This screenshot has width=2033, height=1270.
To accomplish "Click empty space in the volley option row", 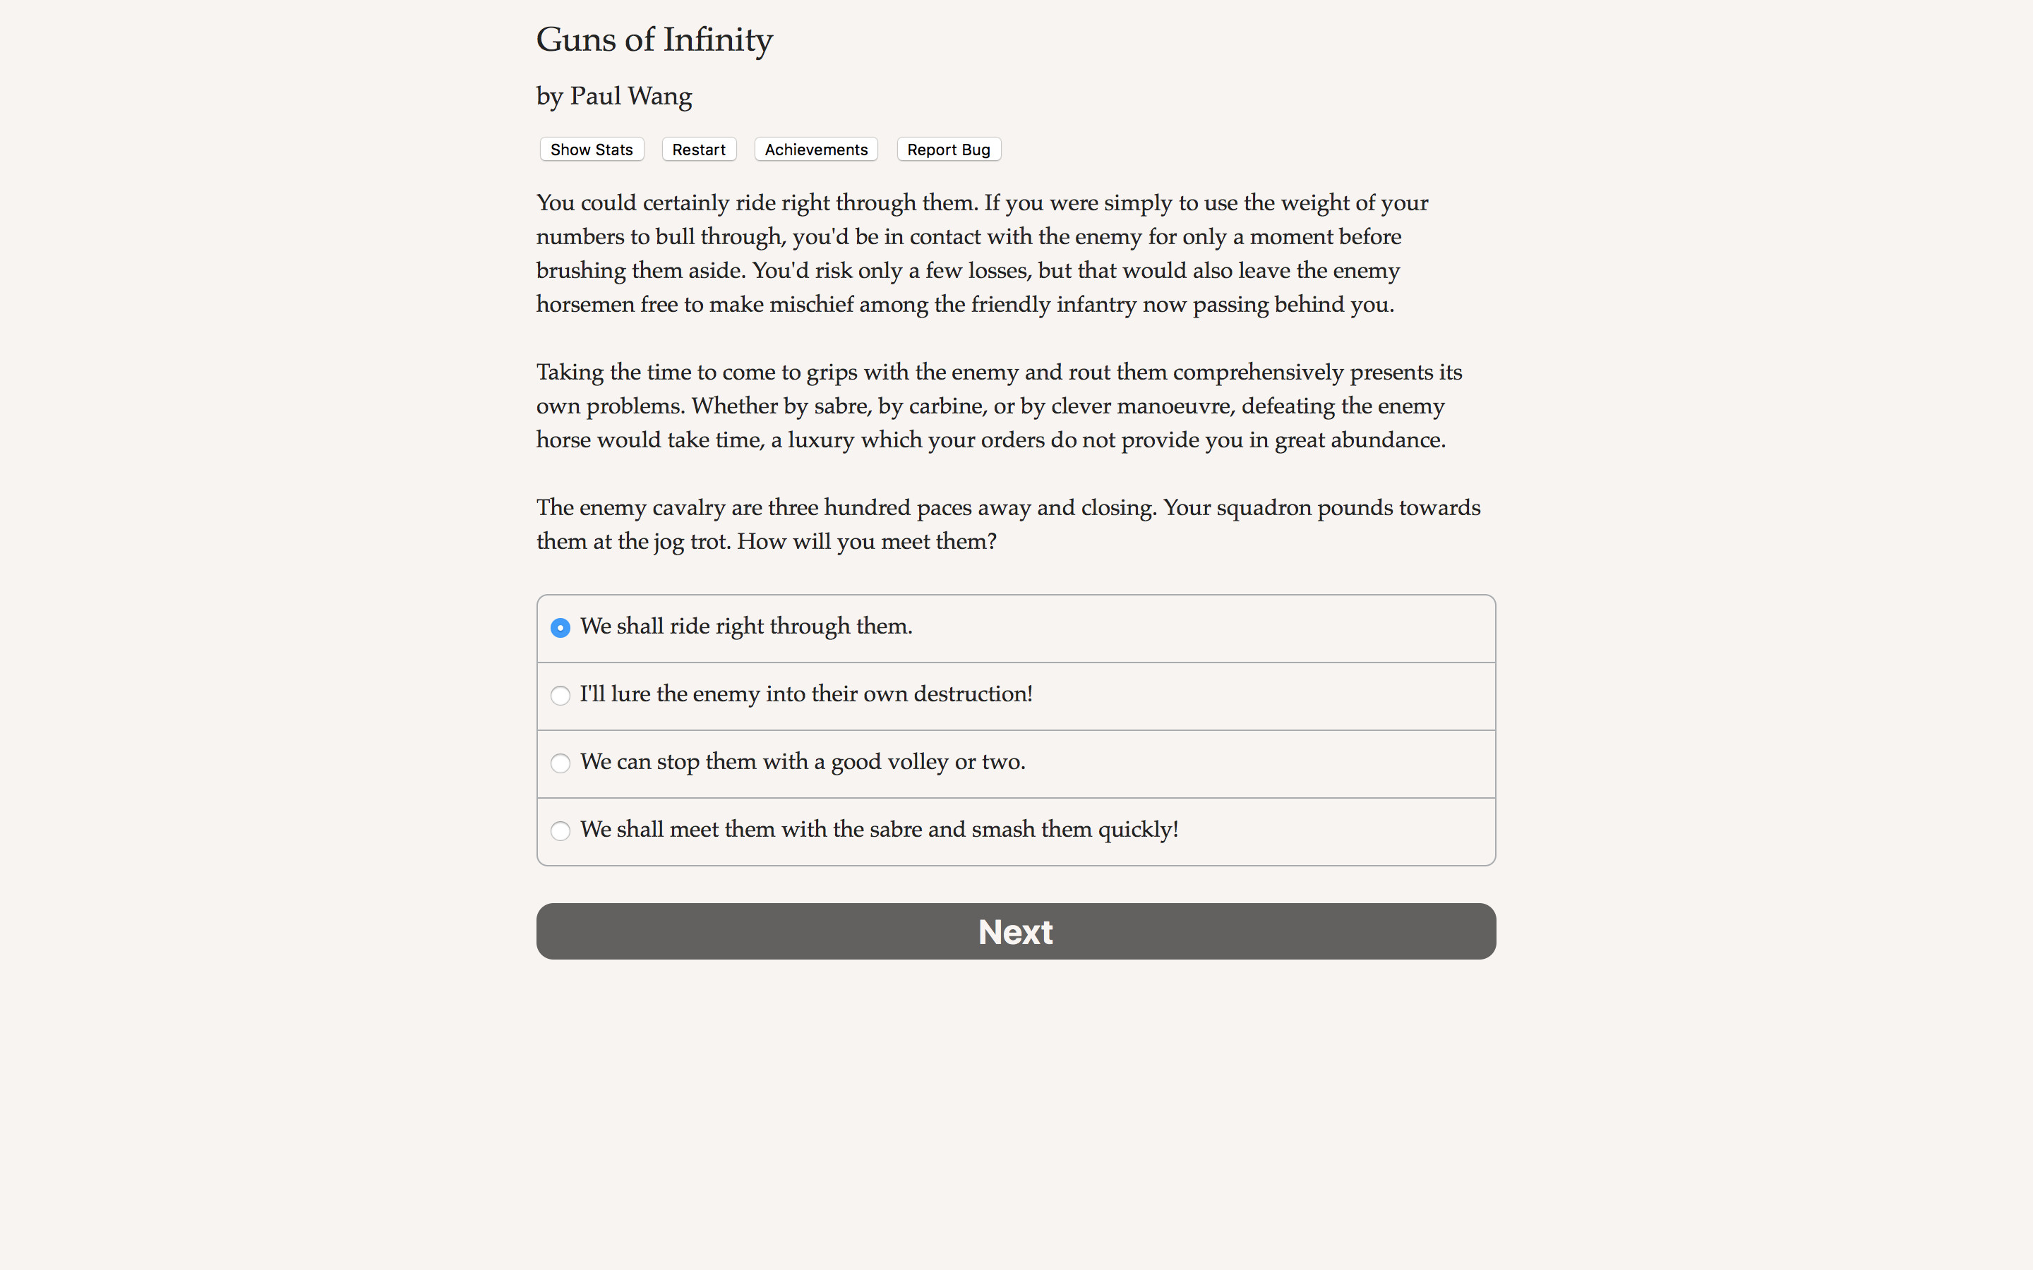I will (x=1260, y=763).
